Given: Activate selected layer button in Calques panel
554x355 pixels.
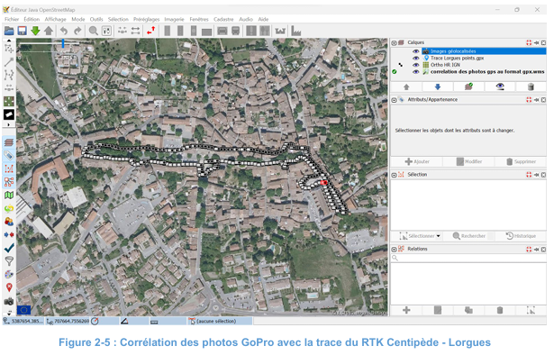Looking at the screenshot, I should tap(468, 86).
